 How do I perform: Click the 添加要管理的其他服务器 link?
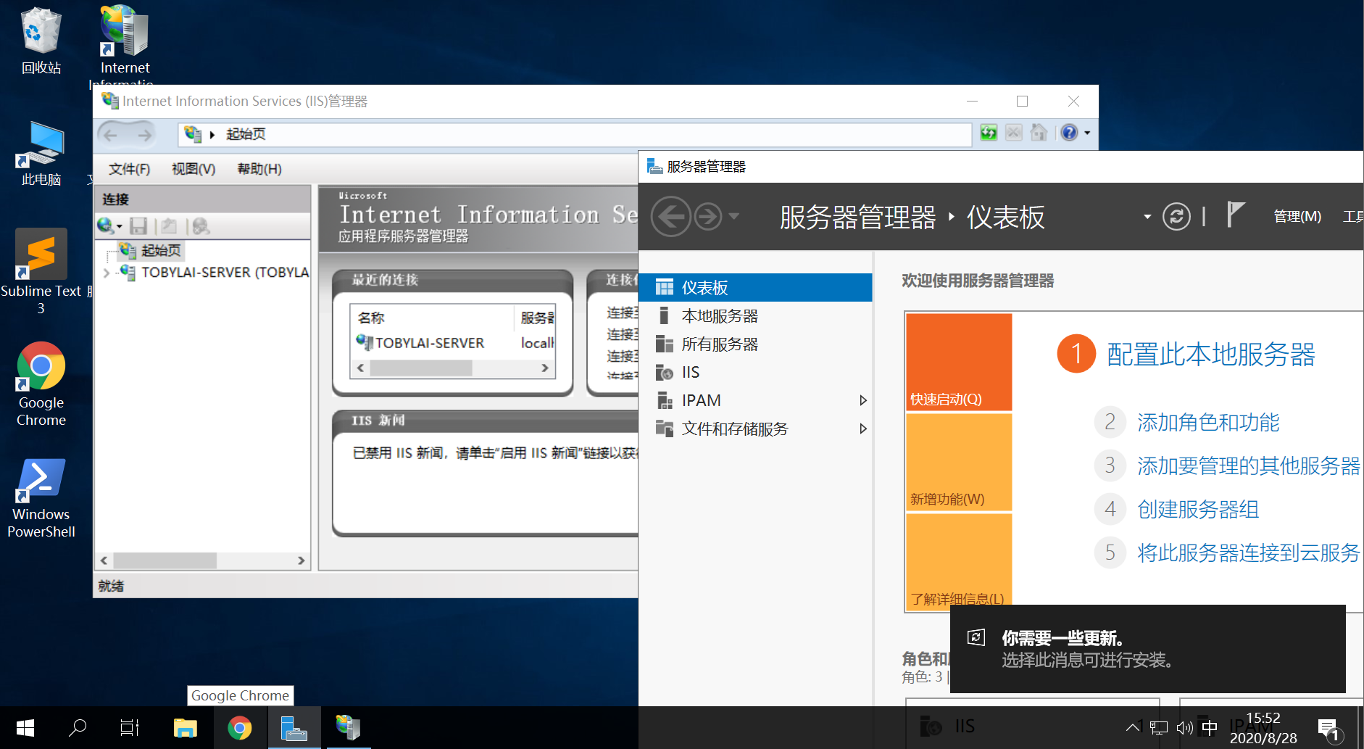[x=1248, y=465]
